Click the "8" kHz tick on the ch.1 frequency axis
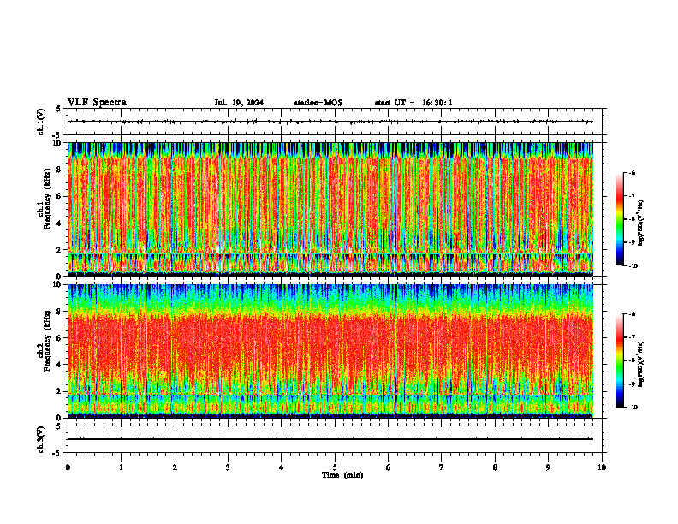The height and width of the screenshot is (524, 678). [x=59, y=170]
